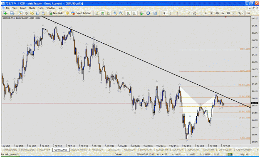The image size is (260, 157).
Task: Select the Text Label tool
Action: point(211,13)
